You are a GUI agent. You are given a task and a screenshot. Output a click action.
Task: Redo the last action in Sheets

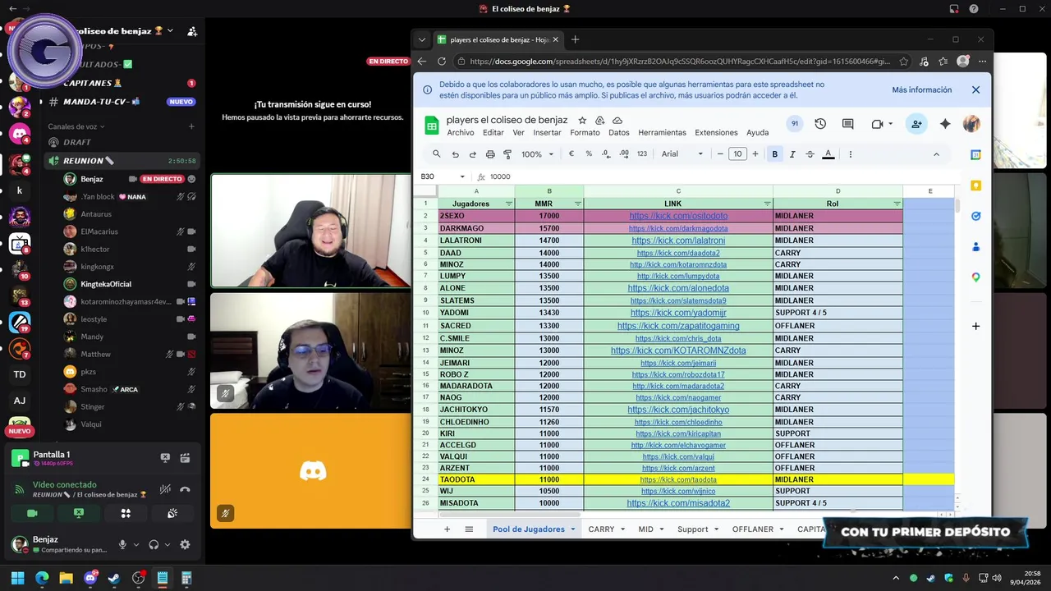[x=473, y=154]
